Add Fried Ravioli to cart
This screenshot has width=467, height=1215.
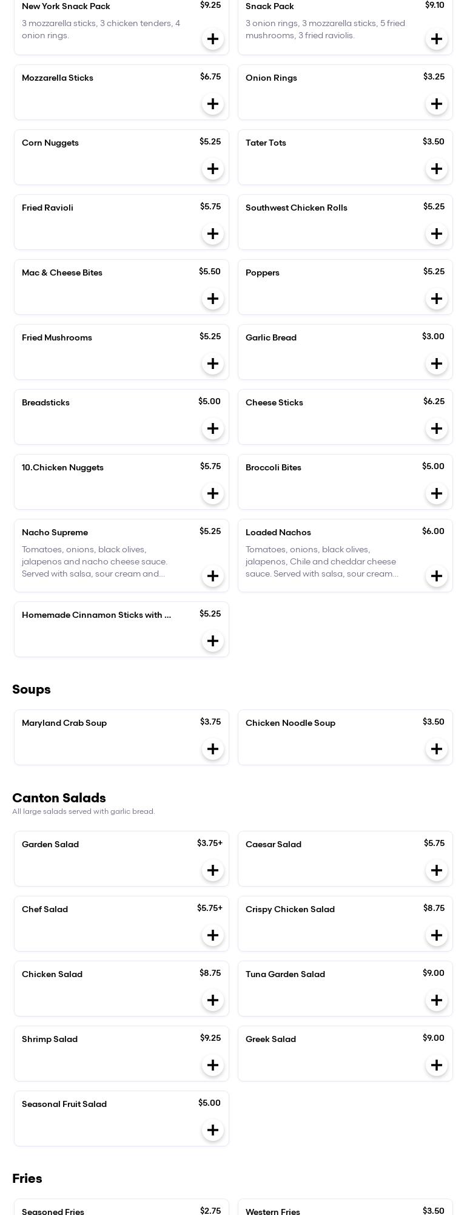coord(212,234)
